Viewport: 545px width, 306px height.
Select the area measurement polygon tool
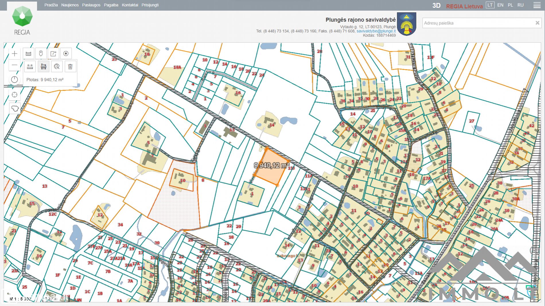tap(44, 67)
